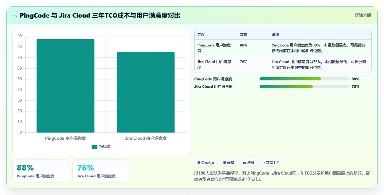The image size is (384, 195).
Task: Click the PingCode 用户满意度 x-axis label
Action: click(x=66, y=138)
